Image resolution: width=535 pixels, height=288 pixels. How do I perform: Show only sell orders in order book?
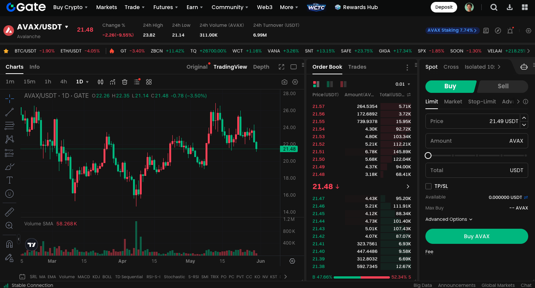tap(343, 84)
